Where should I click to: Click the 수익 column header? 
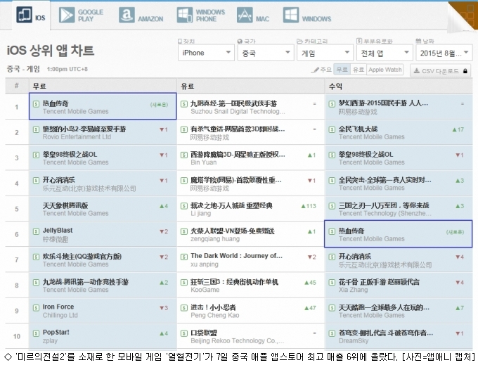[x=399, y=87]
